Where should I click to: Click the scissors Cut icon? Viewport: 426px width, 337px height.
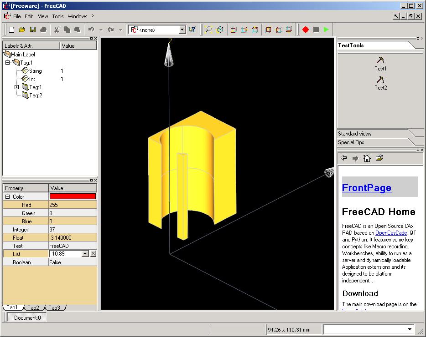(57, 30)
